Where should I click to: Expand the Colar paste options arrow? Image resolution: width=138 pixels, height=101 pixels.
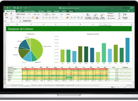(9, 15)
